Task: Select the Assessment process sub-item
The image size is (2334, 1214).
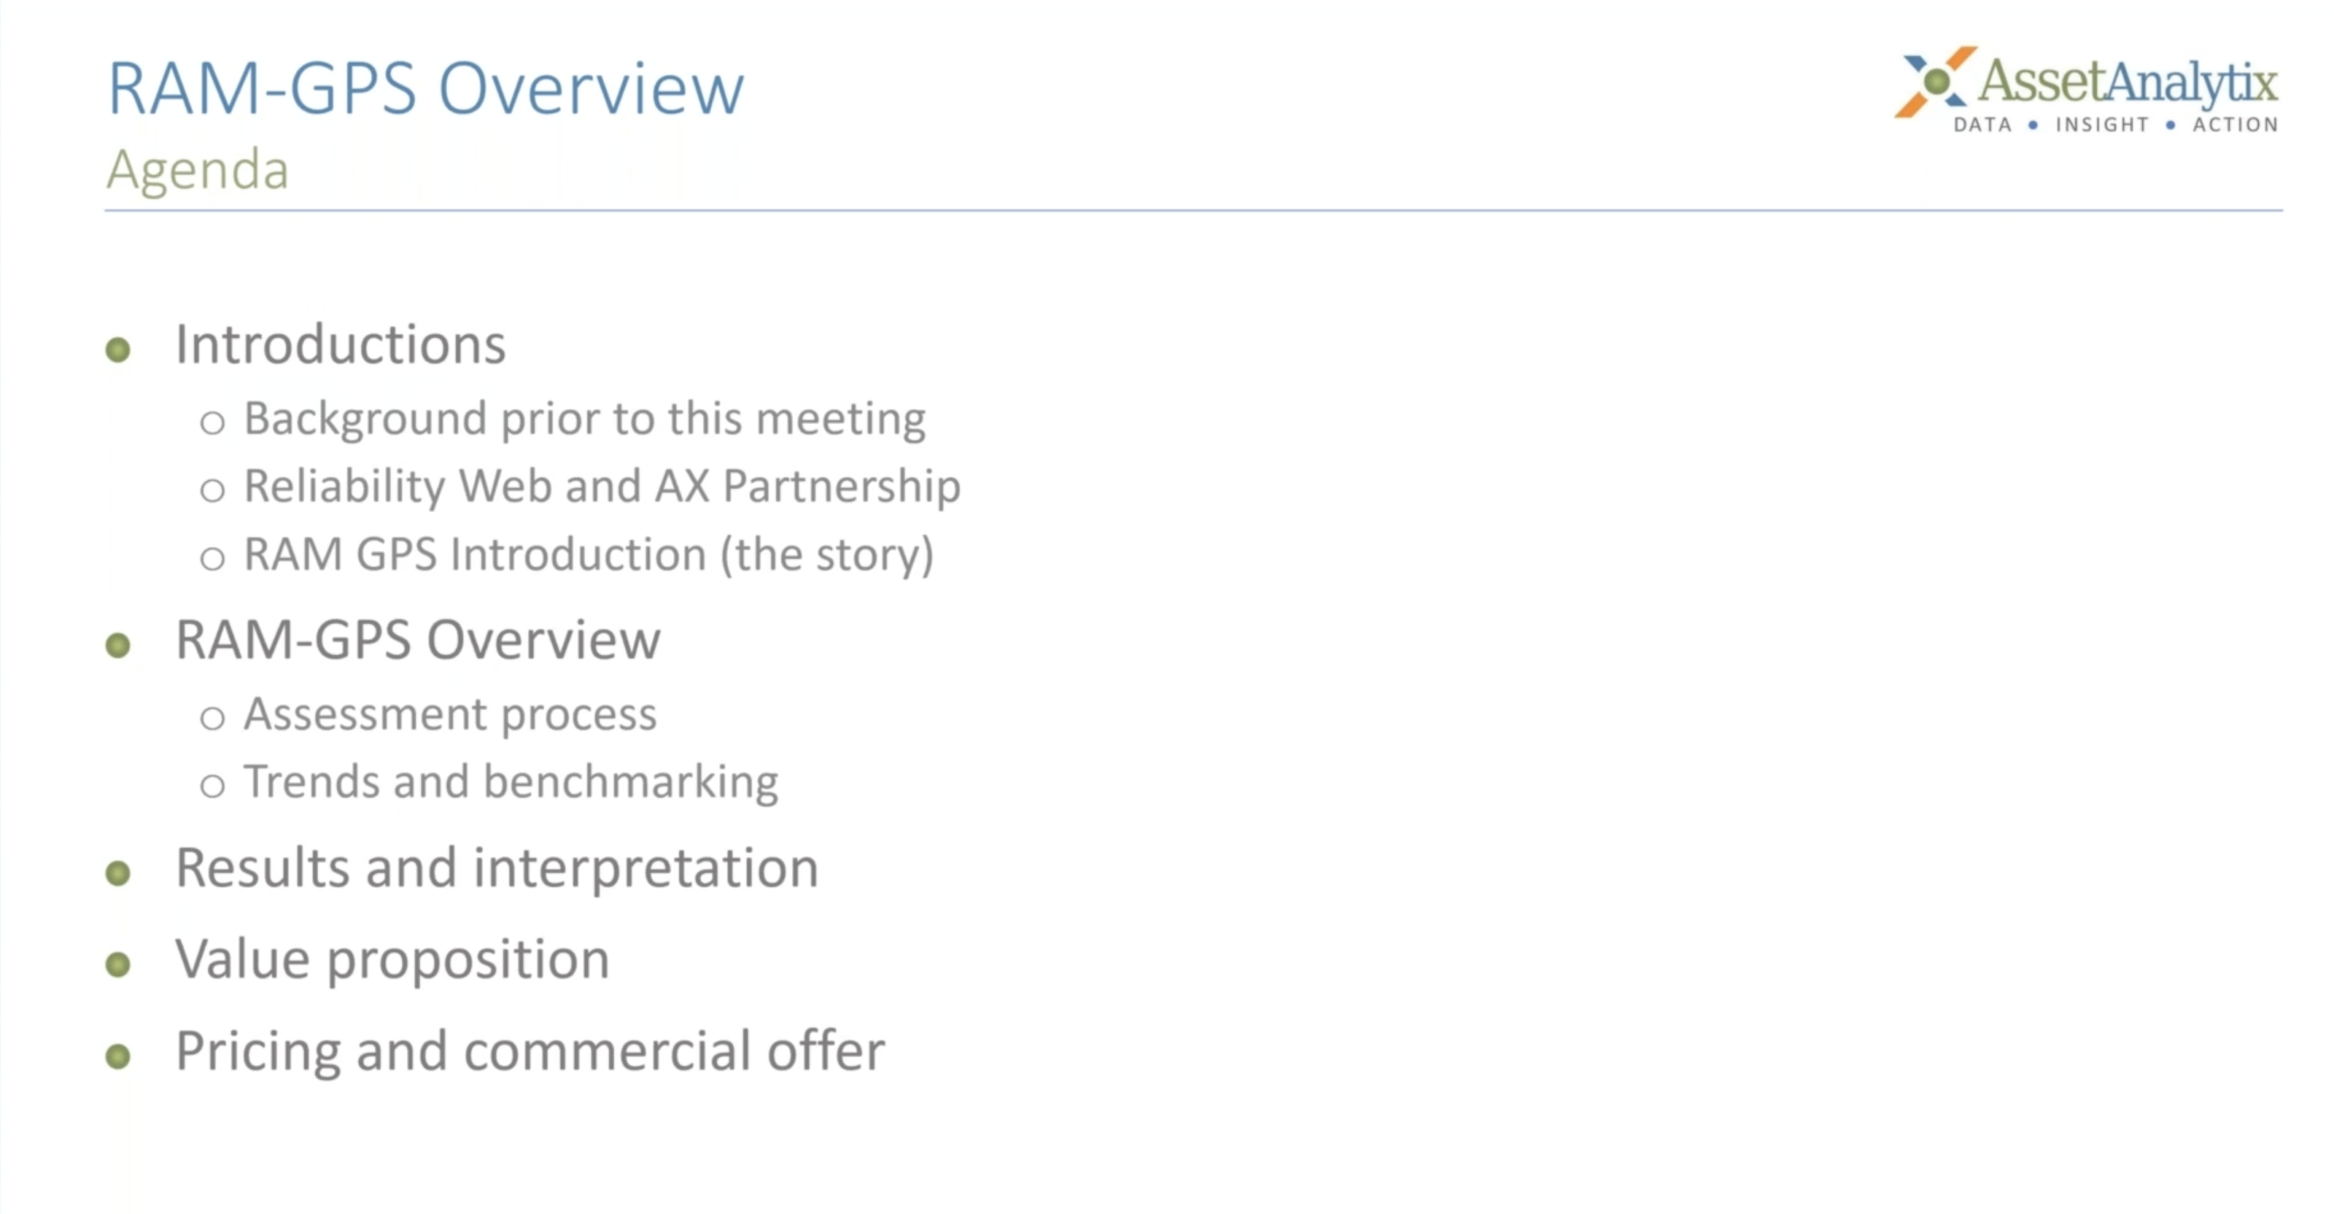Action: 450,715
